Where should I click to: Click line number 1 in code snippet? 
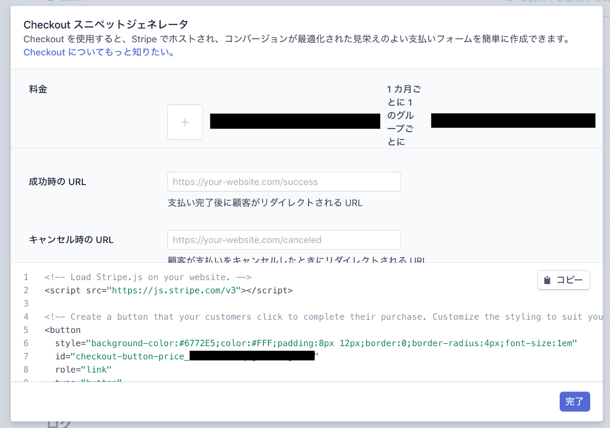click(x=26, y=277)
